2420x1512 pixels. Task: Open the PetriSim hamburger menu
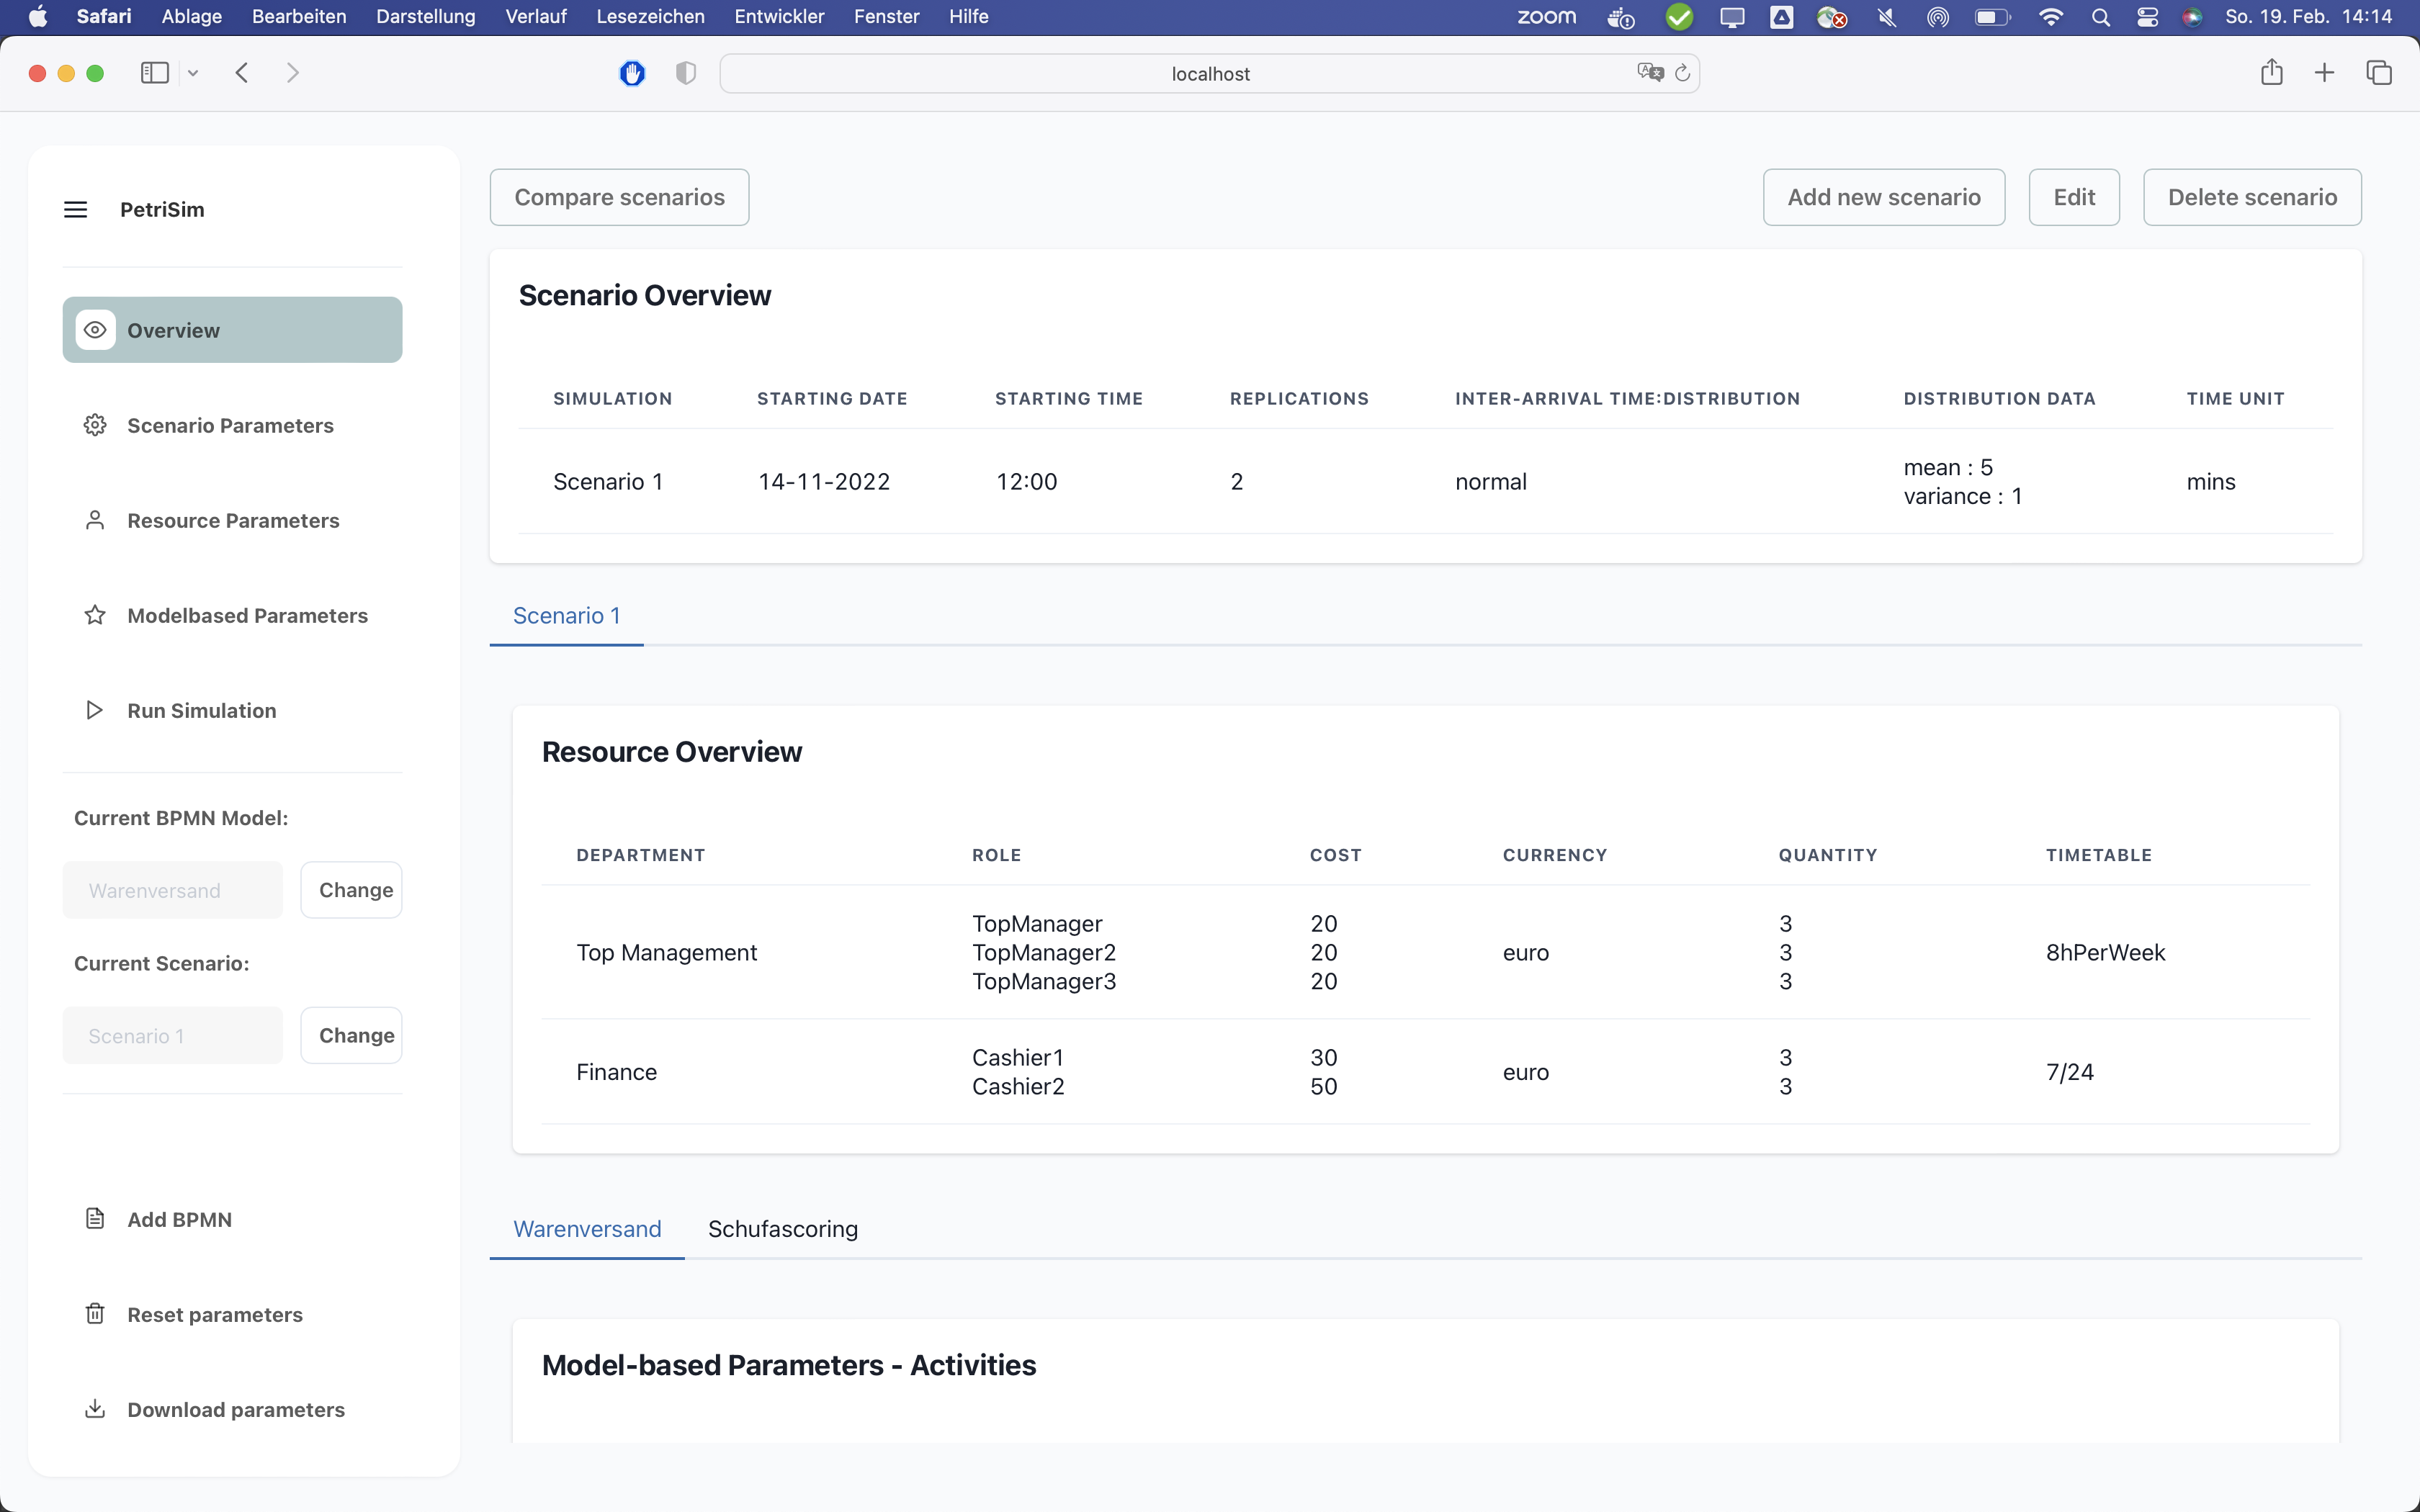pos(76,209)
